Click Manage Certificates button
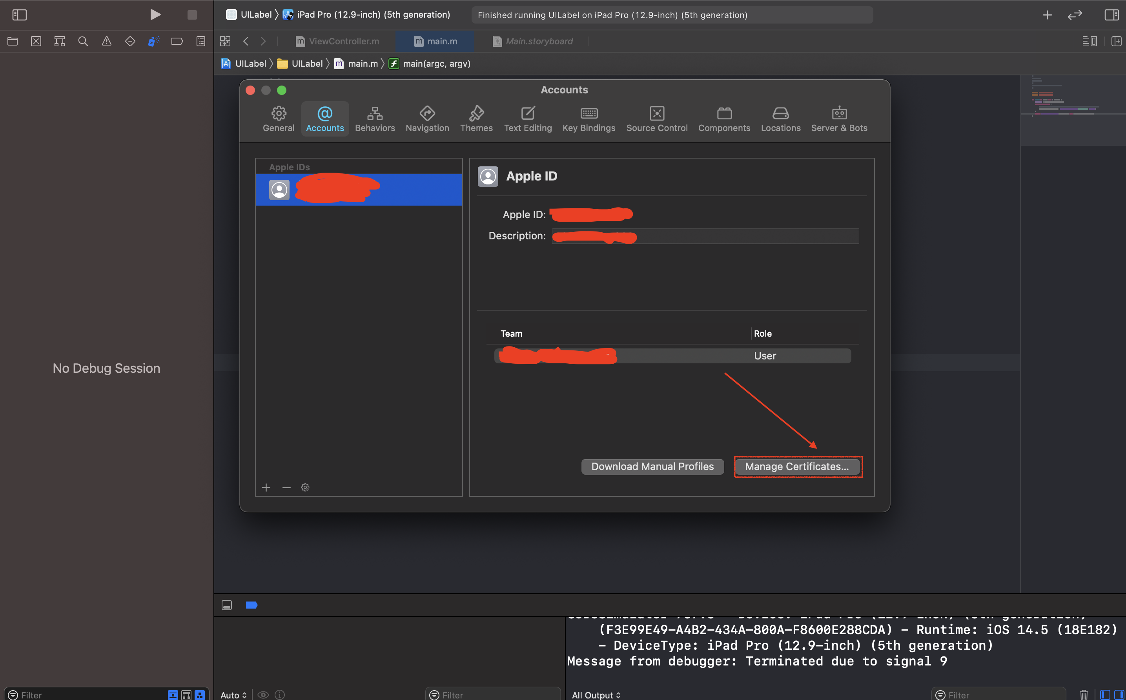 (797, 466)
